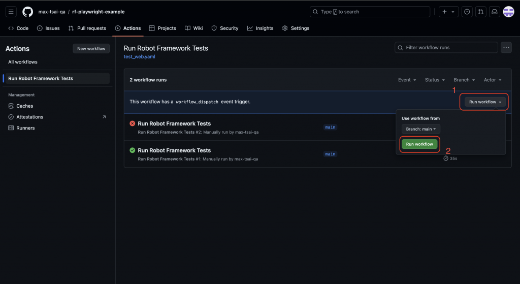Click the Wiki book icon
The width and height of the screenshot is (520, 284).
click(x=187, y=28)
